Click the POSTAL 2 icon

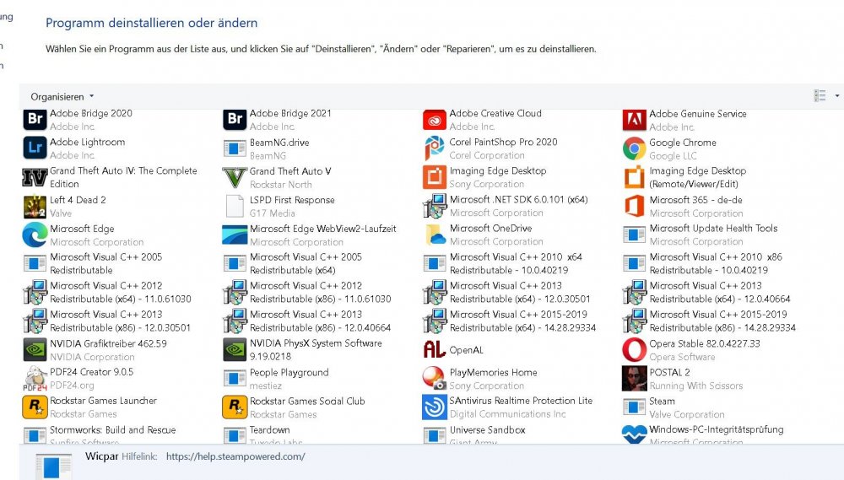click(x=634, y=378)
